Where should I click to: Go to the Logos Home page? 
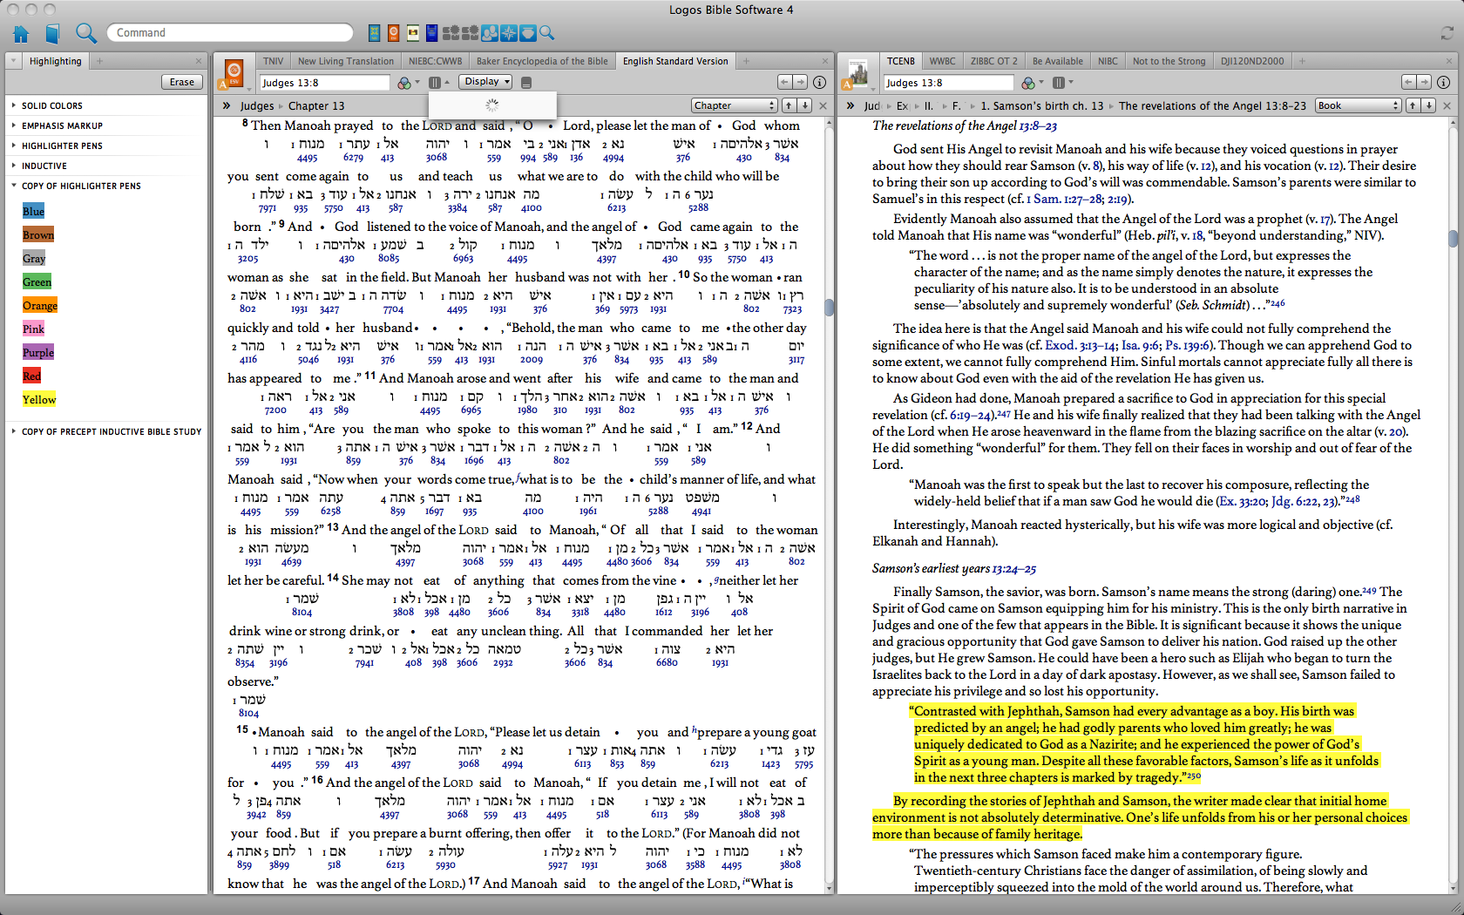[x=22, y=33]
